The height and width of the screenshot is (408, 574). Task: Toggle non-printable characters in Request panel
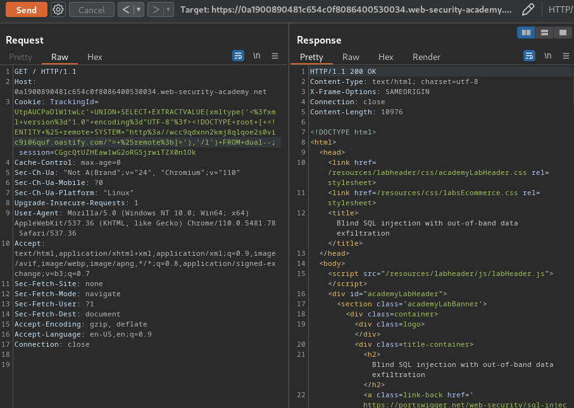pyautogui.click(x=256, y=56)
